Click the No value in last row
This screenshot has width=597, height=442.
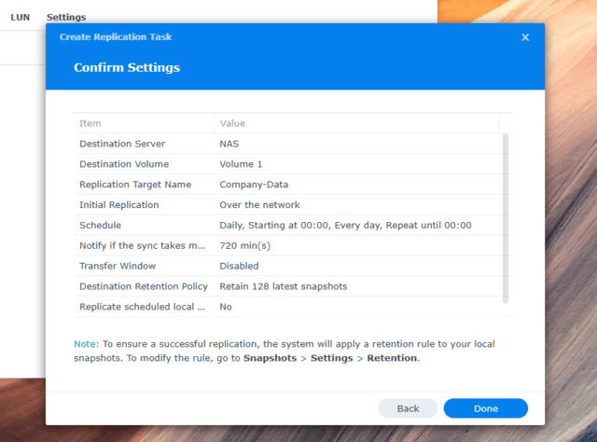pos(226,307)
